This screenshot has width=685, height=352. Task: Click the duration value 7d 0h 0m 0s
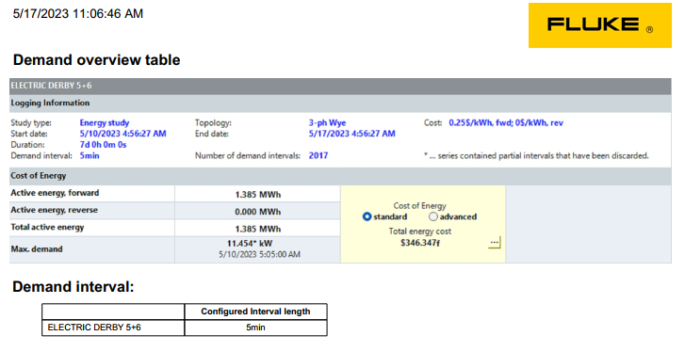click(103, 145)
